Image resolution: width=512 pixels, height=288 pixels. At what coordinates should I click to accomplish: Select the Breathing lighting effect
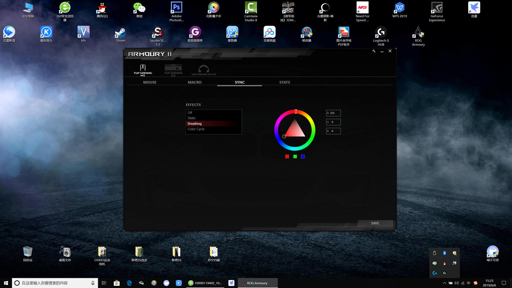pos(214,124)
